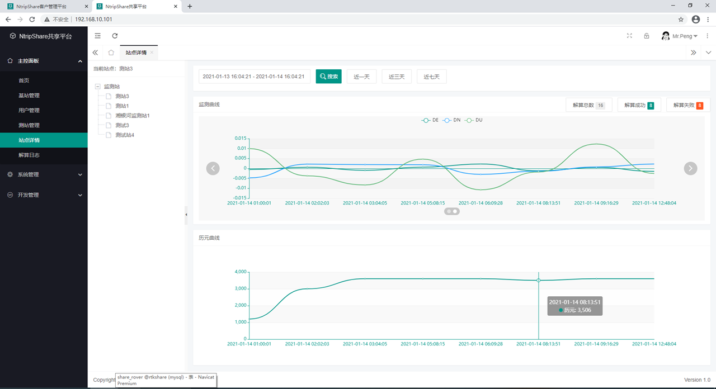Go to home tab via house icon
Image resolution: width=716 pixels, height=389 pixels.
point(111,53)
